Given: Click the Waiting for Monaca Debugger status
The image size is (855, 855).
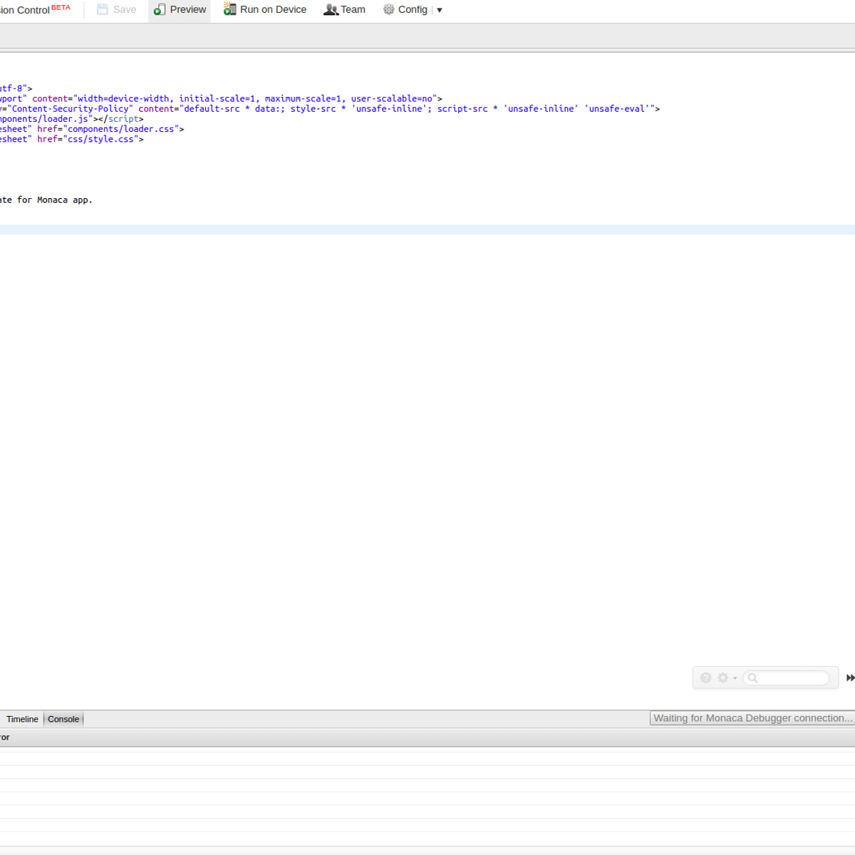Looking at the screenshot, I should (x=752, y=718).
